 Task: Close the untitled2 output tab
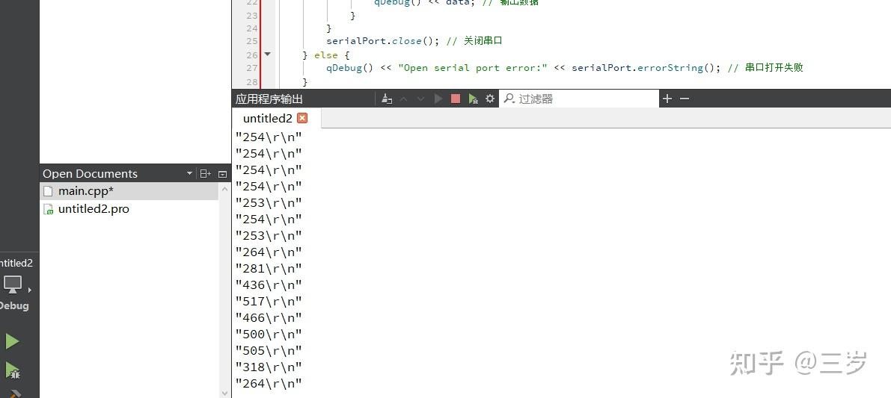tap(302, 118)
